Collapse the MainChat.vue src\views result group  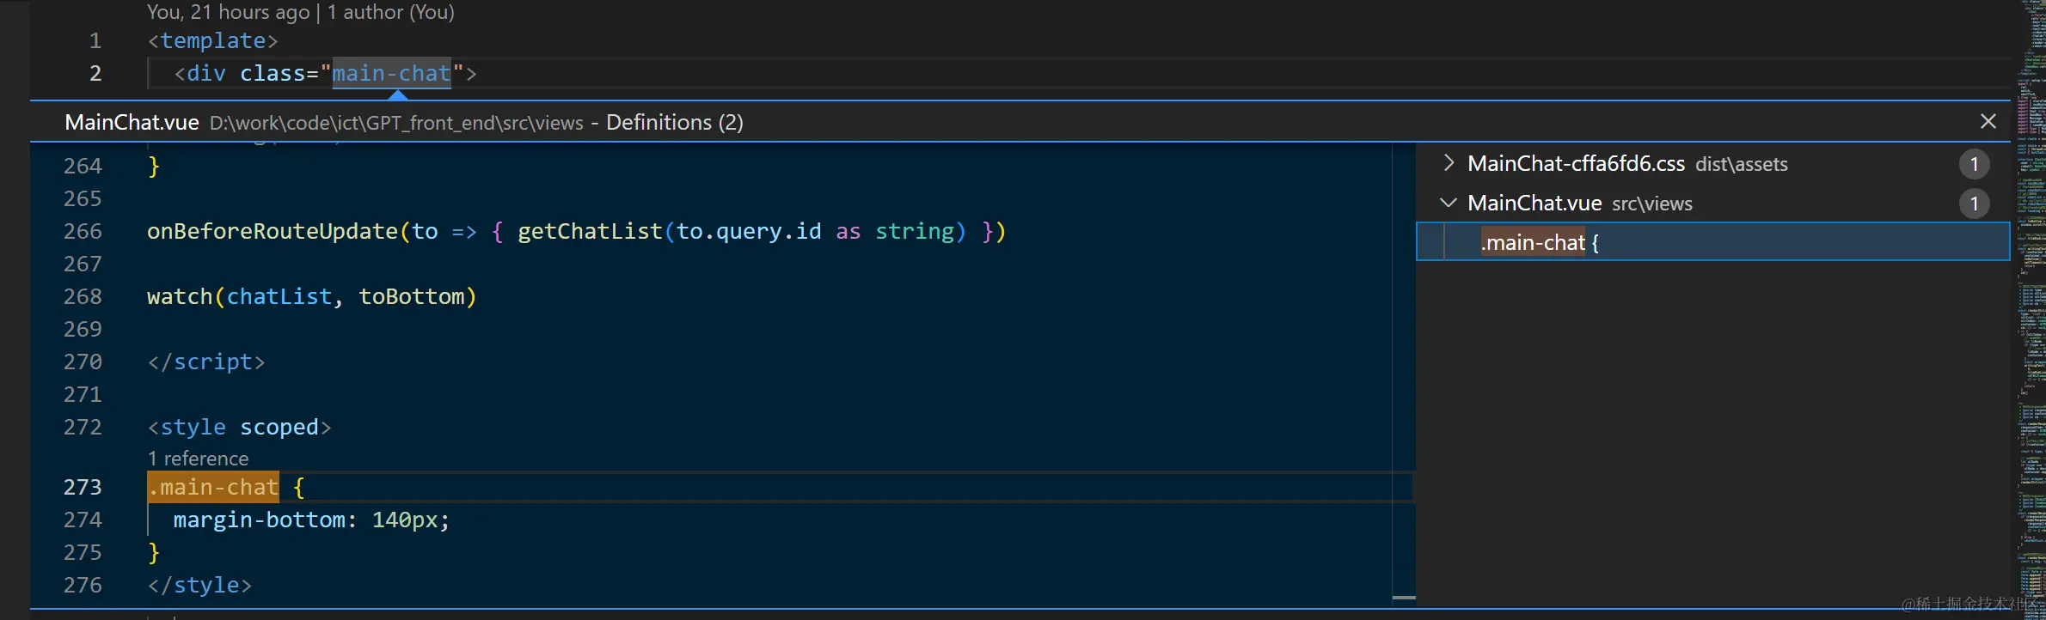[x=1449, y=203]
